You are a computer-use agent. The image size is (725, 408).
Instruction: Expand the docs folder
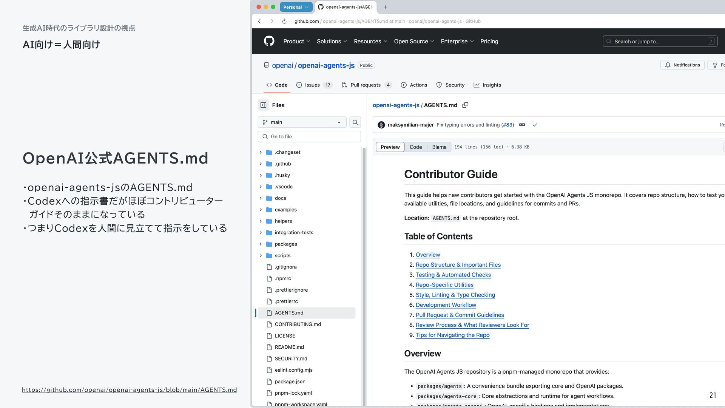[x=261, y=198]
